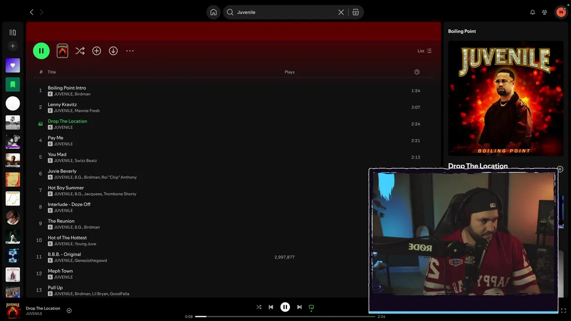Open Swizz Beatz artist link
The width and height of the screenshot is (571, 321).
pos(86,160)
